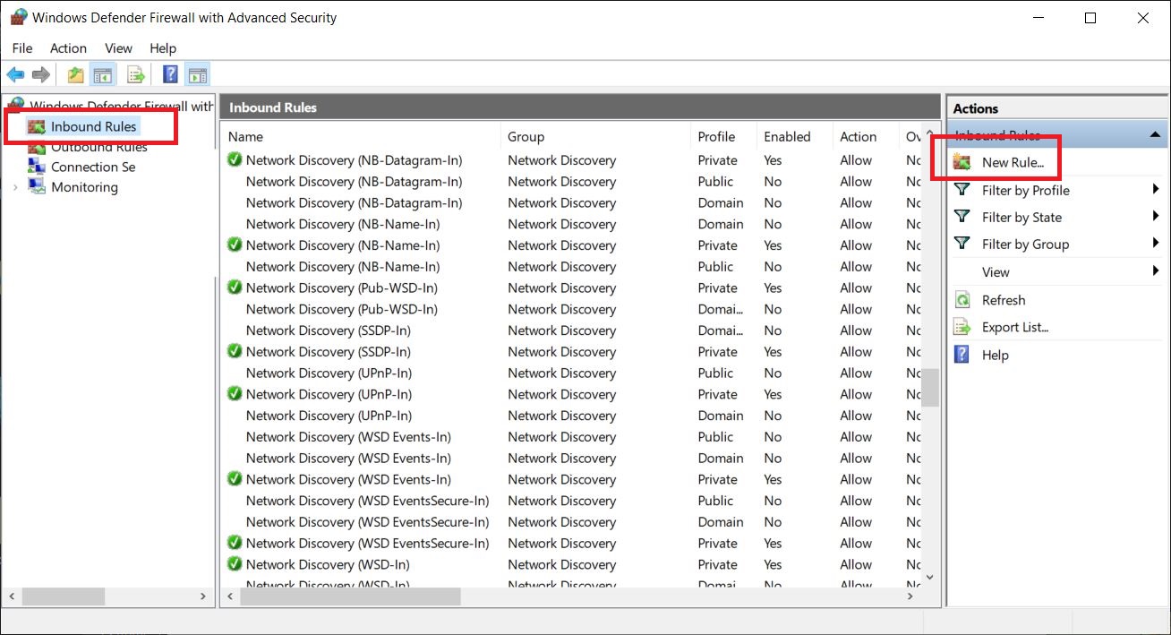The width and height of the screenshot is (1171, 635).
Task: Collapse the Inbound Rules actions section
Action: point(1154,135)
